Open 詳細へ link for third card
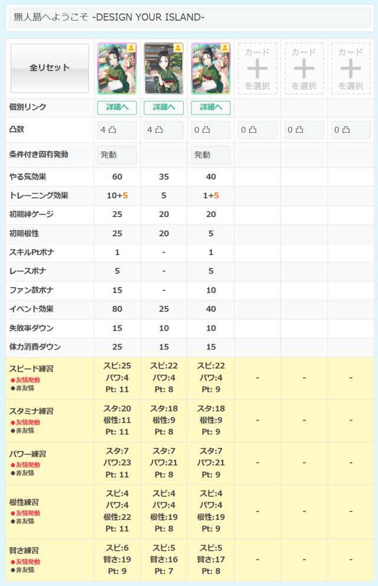 [210, 107]
